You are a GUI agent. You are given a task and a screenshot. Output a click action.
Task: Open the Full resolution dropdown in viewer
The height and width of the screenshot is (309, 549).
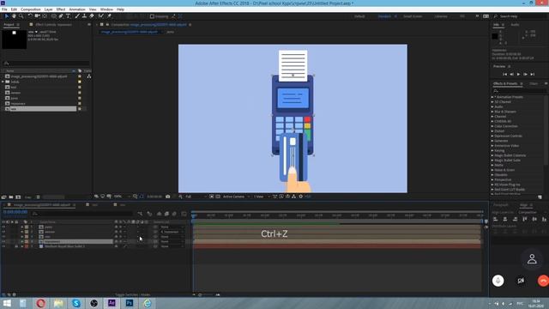click(x=196, y=197)
